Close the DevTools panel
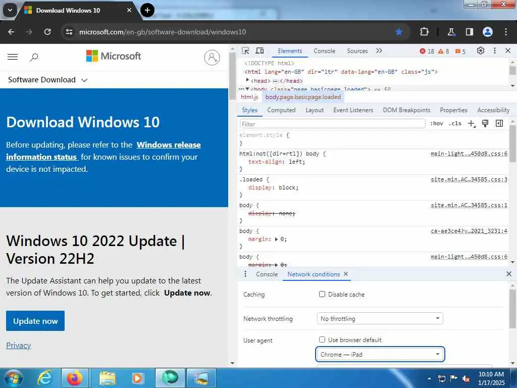Image resolution: width=517 pixels, height=388 pixels. pyautogui.click(x=508, y=51)
